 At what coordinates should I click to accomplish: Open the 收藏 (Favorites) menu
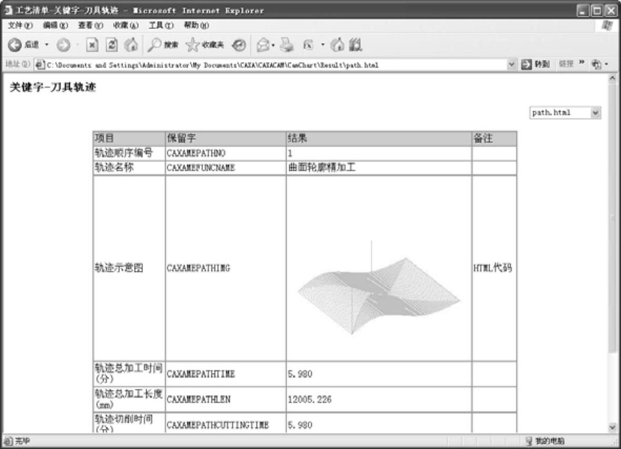122,25
